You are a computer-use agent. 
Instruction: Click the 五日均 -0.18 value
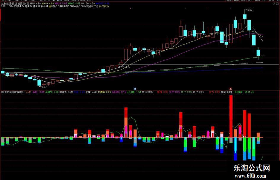119,92
